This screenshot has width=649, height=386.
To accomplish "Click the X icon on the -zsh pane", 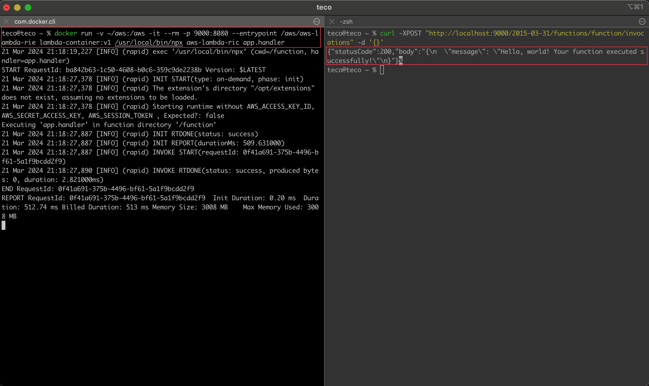I will (332, 22).
